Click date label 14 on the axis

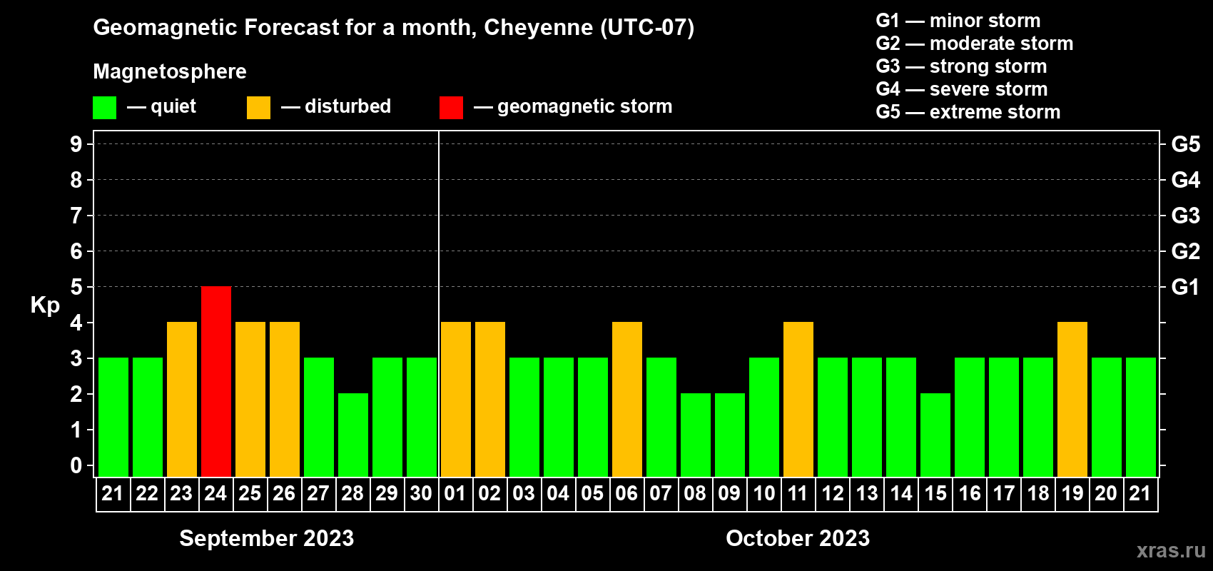[900, 494]
